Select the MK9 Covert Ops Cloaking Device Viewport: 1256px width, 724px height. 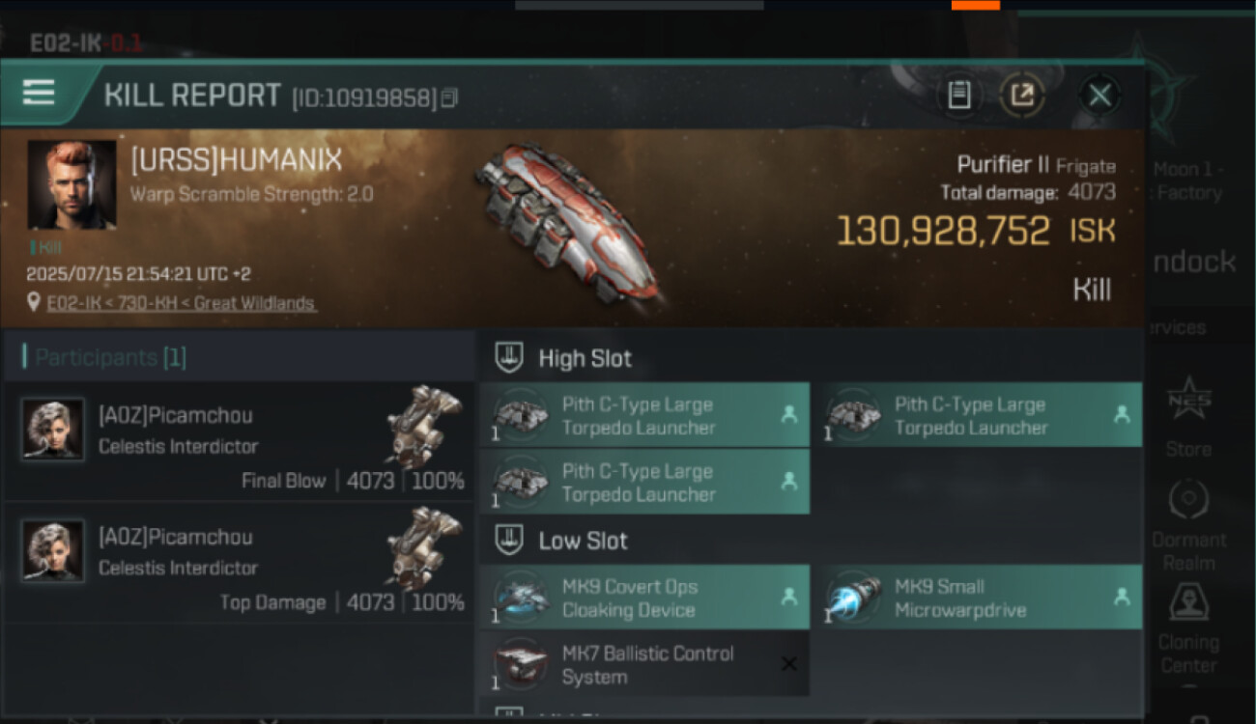click(644, 598)
